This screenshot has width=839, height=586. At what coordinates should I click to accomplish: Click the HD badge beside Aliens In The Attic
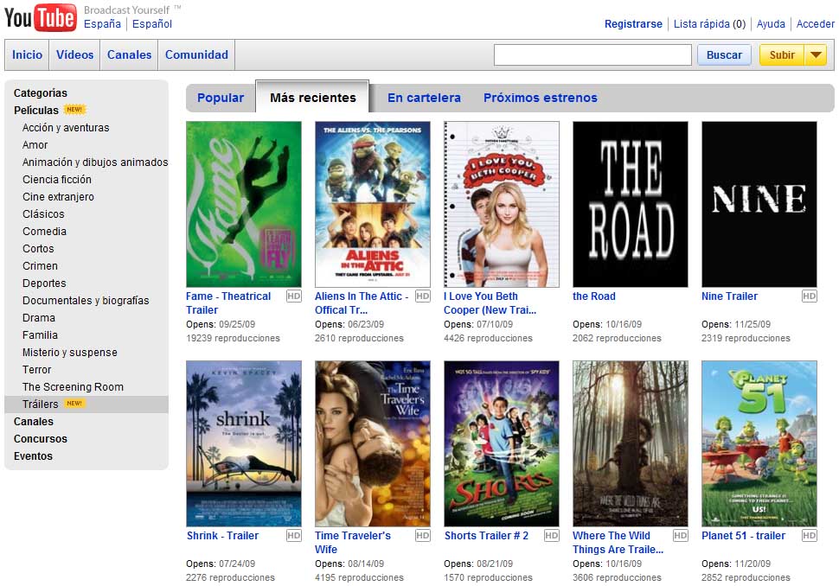pos(423,296)
